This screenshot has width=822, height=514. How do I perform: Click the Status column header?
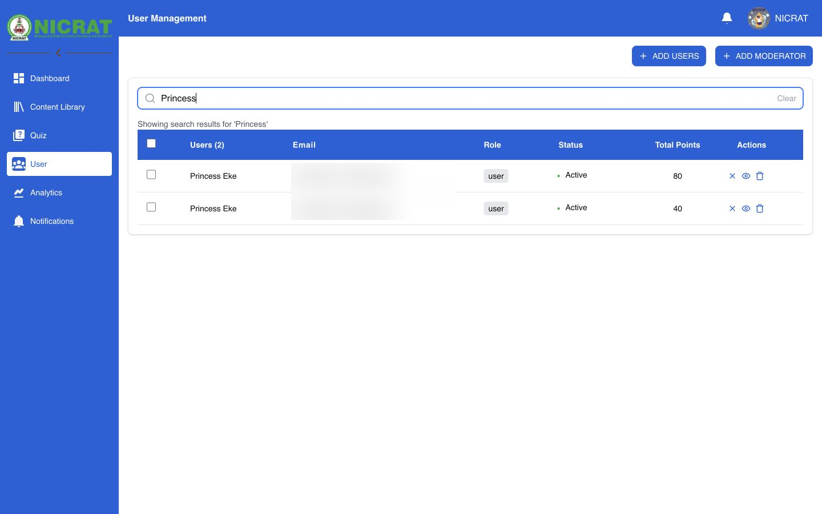tap(570, 145)
